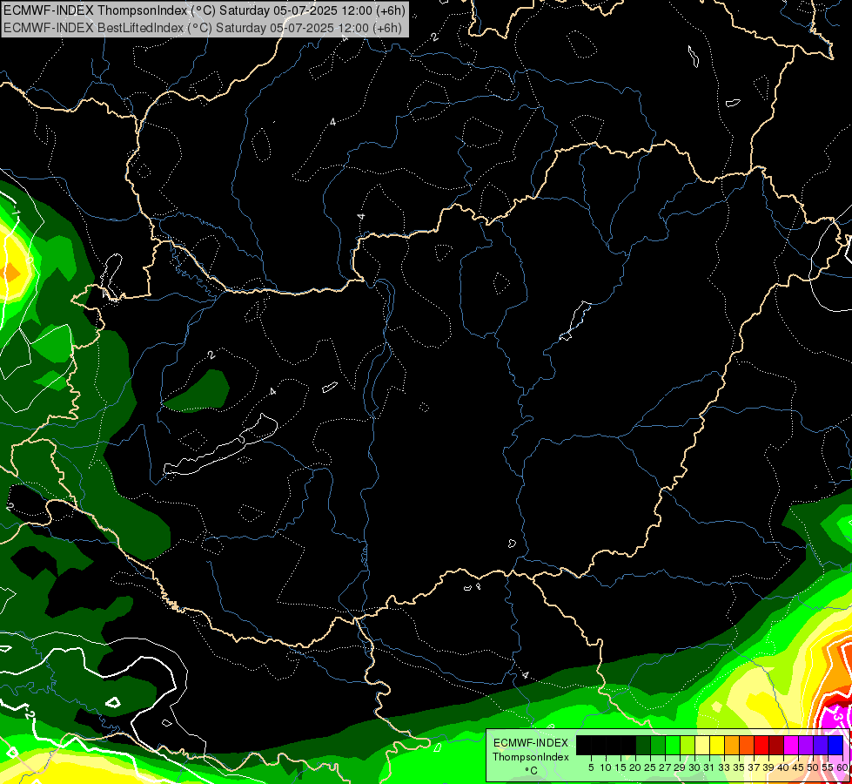
Task: Click legend tick value '31'
Action: (709, 767)
